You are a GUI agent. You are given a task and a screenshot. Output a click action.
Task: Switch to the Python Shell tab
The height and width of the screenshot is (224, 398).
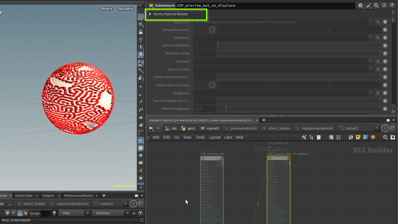pos(24,196)
